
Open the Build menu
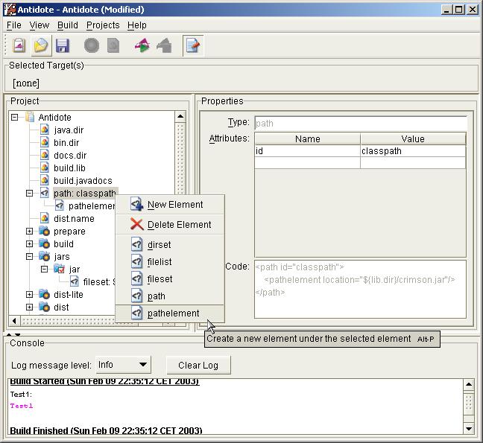[67, 25]
